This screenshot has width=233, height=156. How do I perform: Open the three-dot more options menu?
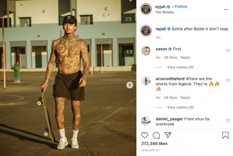coord(226,9)
